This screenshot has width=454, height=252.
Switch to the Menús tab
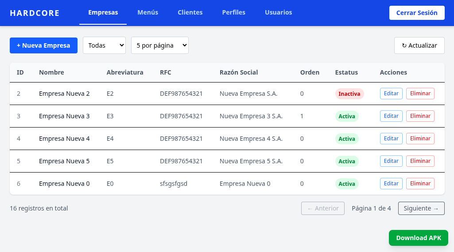[x=147, y=12]
